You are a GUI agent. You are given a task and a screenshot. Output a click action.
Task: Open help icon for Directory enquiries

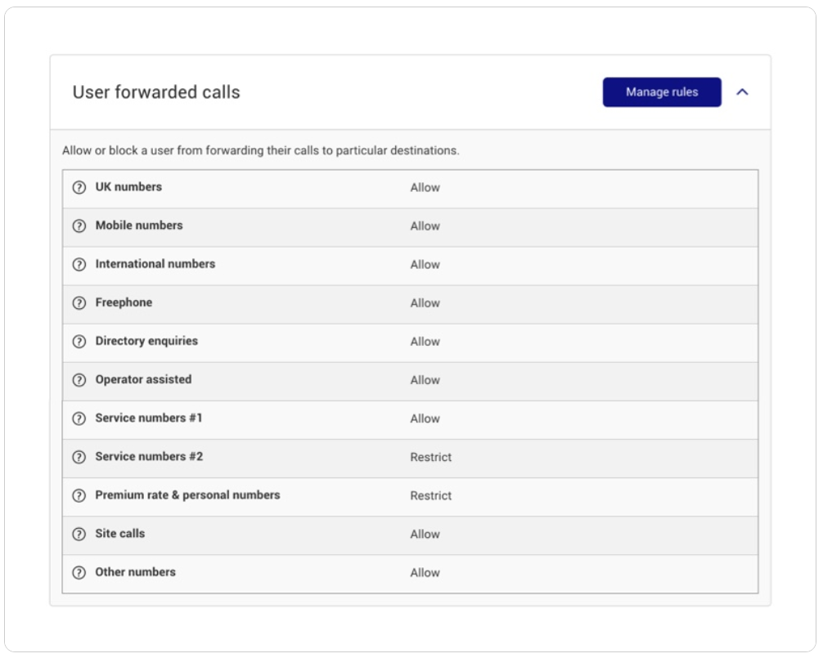[x=79, y=342]
